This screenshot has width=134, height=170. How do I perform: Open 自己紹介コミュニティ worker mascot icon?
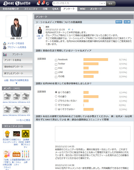tap(7, 134)
